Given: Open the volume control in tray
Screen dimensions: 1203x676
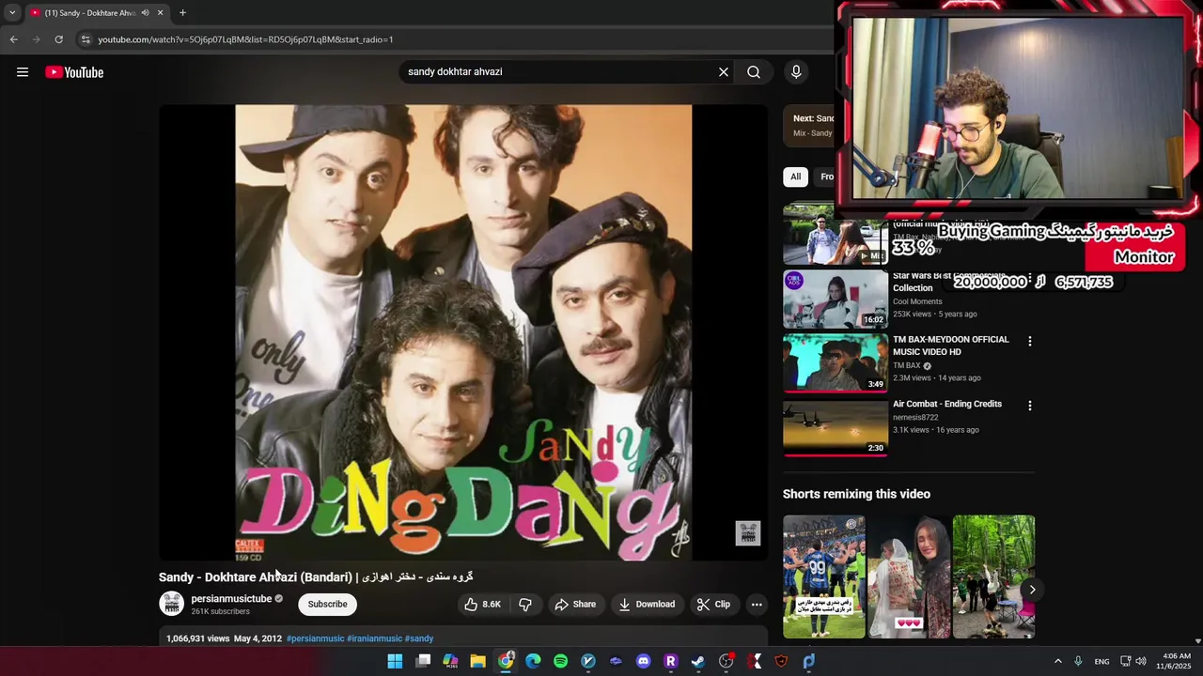Looking at the screenshot, I should [x=1141, y=661].
